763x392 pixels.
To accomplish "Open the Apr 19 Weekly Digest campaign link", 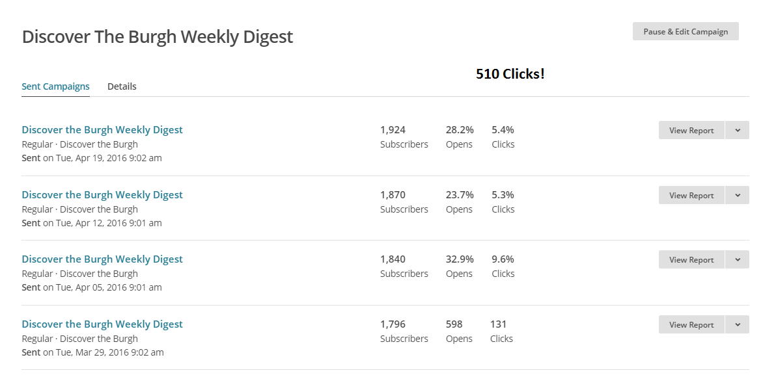I will pyautogui.click(x=102, y=130).
